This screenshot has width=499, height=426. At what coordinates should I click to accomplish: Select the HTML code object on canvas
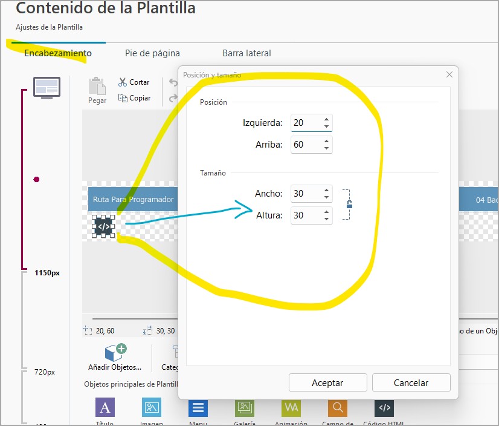coord(103,226)
